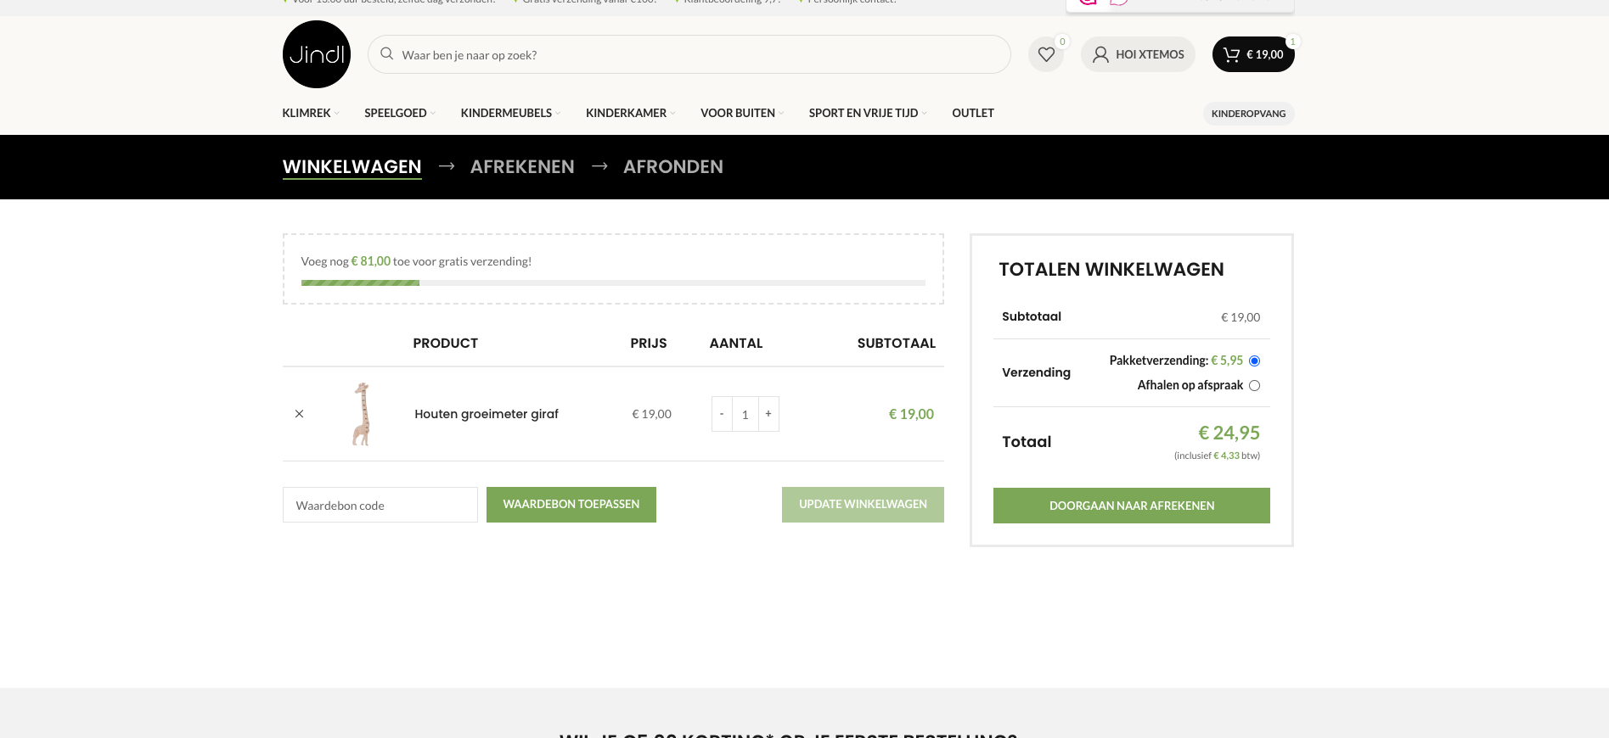Decrease quantity with the minus button
Viewport: 1609px width, 738px height.
point(722,414)
